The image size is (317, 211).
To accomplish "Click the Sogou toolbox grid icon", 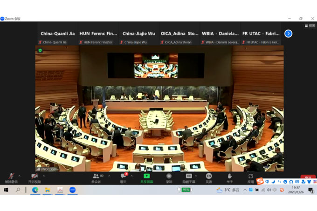I will coord(315,182).
